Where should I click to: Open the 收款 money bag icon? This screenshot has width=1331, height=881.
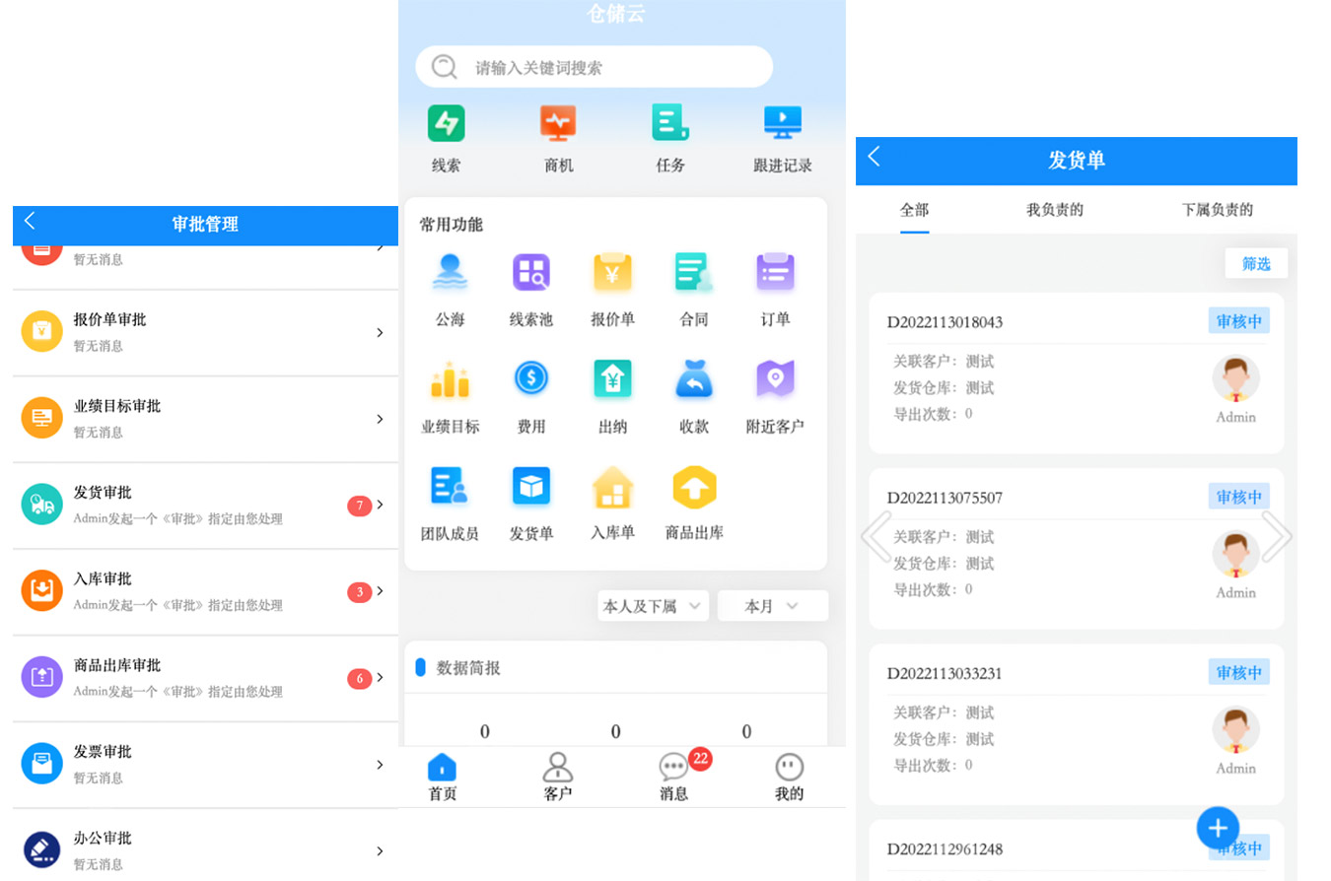click(694, 379)
